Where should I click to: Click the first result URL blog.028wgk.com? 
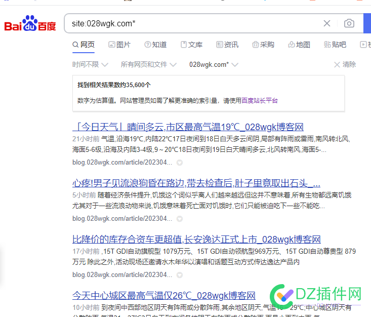pyautogui.click(x=122, y=163)
